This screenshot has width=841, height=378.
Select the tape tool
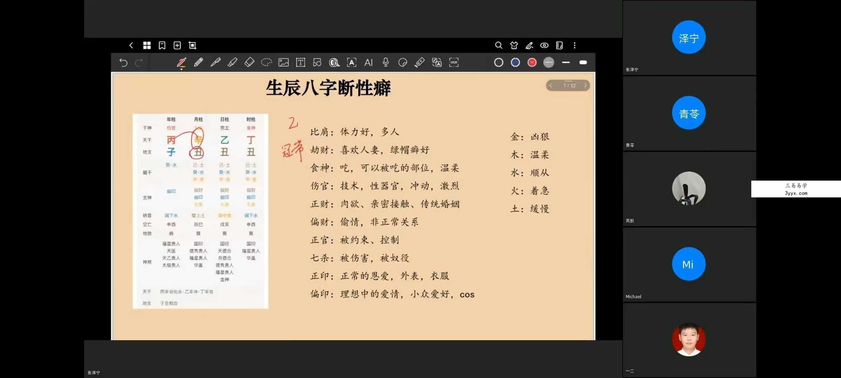click(x=334, y=63)
